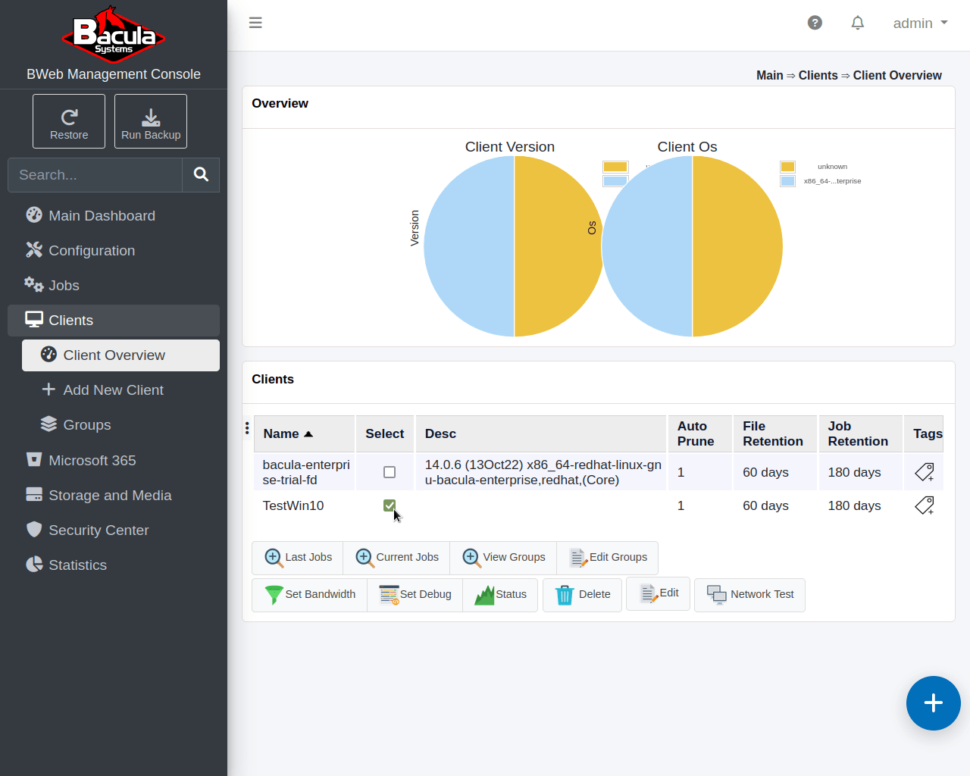Click Current Jobs button
Image resolution: width=970 pixels, height=776 pixels.
click(x=397, y=558)
